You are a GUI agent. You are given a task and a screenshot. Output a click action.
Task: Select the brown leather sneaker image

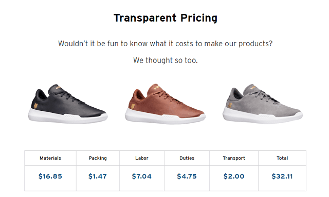pyautogui.click(x=165, y=104)
